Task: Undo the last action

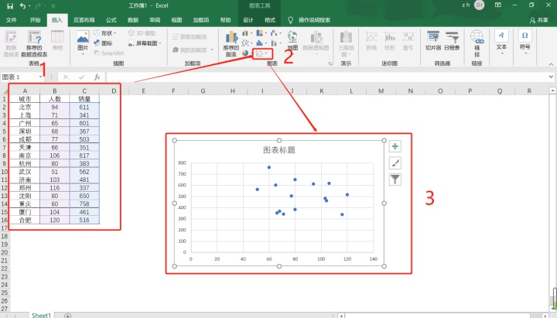Action: click(x=22, y=6)
